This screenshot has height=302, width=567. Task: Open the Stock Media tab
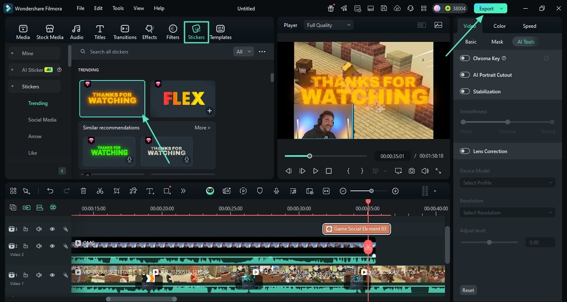[x=50, y=32]
